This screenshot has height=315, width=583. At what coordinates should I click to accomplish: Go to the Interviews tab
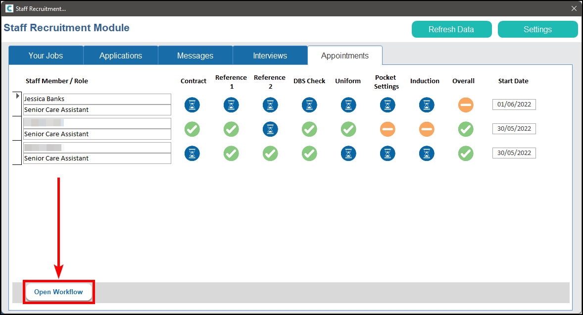click(270, 55)
